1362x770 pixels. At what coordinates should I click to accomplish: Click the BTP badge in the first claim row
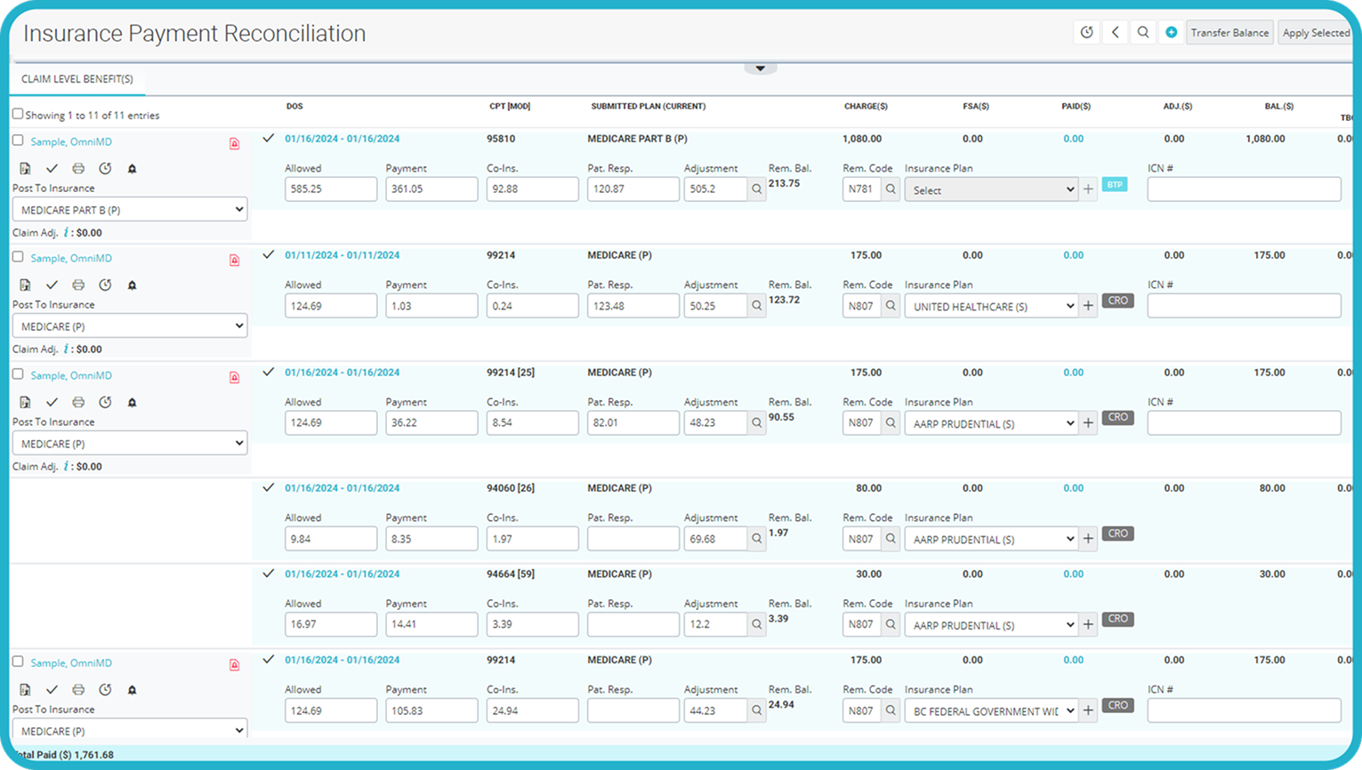tap(1114, 185)
